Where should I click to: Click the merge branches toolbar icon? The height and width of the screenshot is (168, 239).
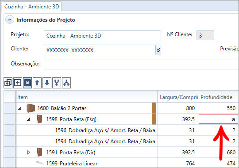57,83
